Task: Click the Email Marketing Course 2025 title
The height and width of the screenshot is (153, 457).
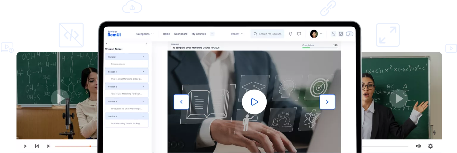Action: pyautogui.click(x=195, y=48)
